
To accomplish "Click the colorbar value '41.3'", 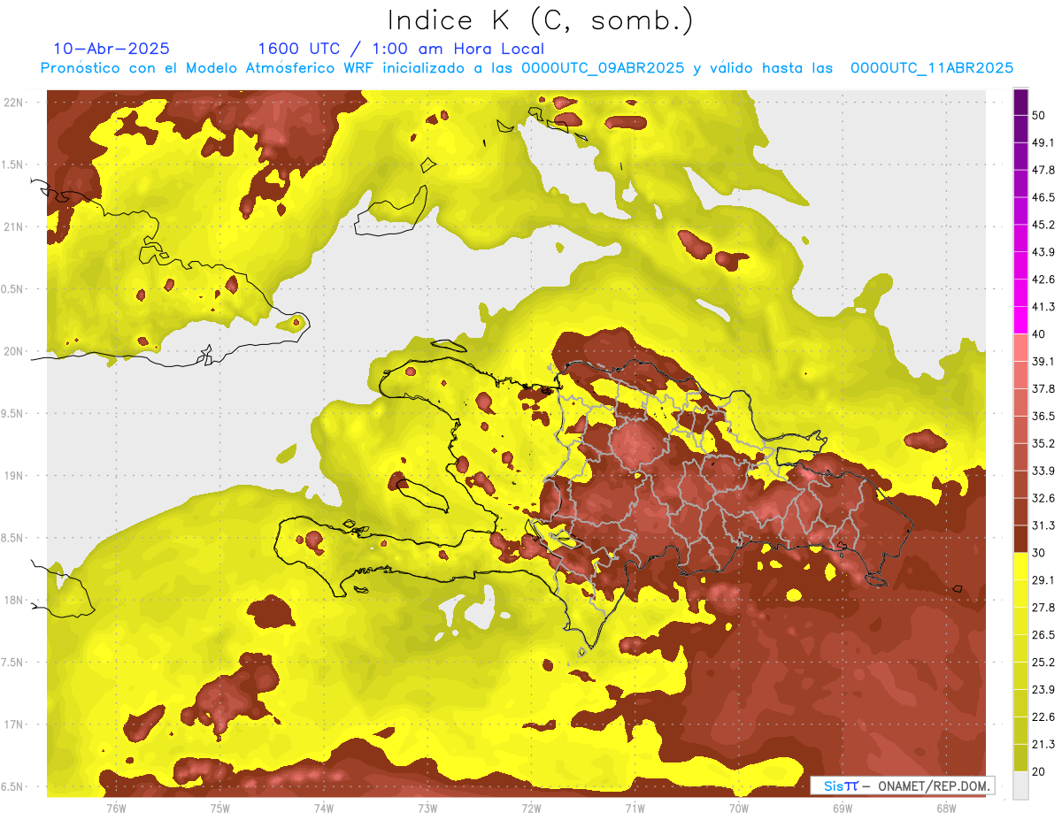I will (1043, 307).
